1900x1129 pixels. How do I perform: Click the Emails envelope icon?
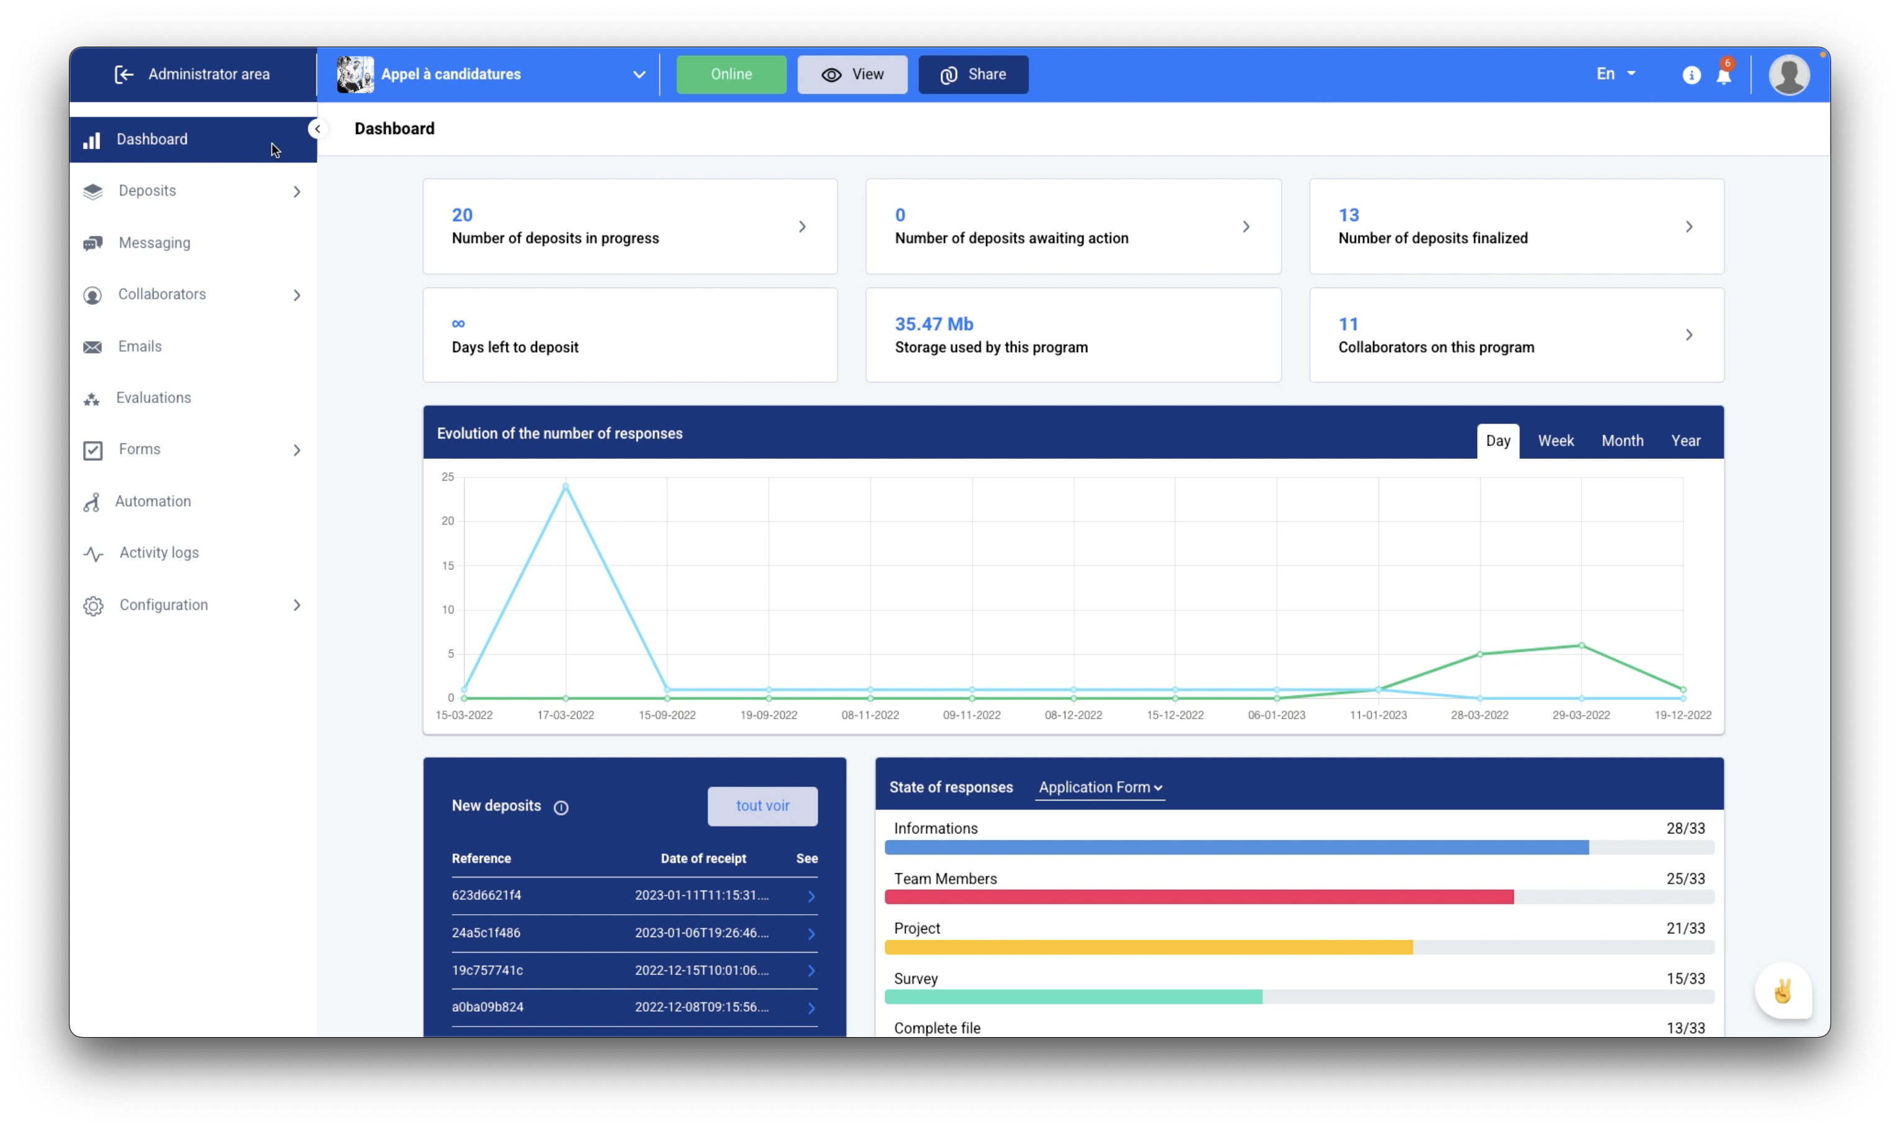pyautogui.click(x=92, y=346)
